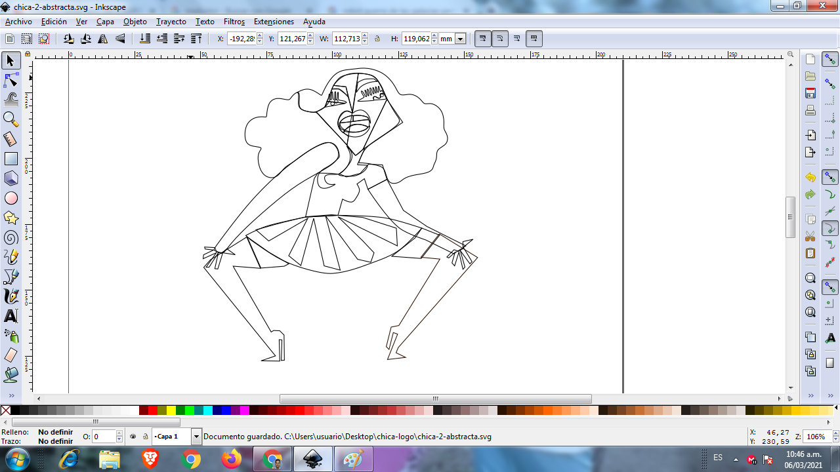Click the H height input field
The height and width of the screenshot is (472, 840).
click(415, 39)
